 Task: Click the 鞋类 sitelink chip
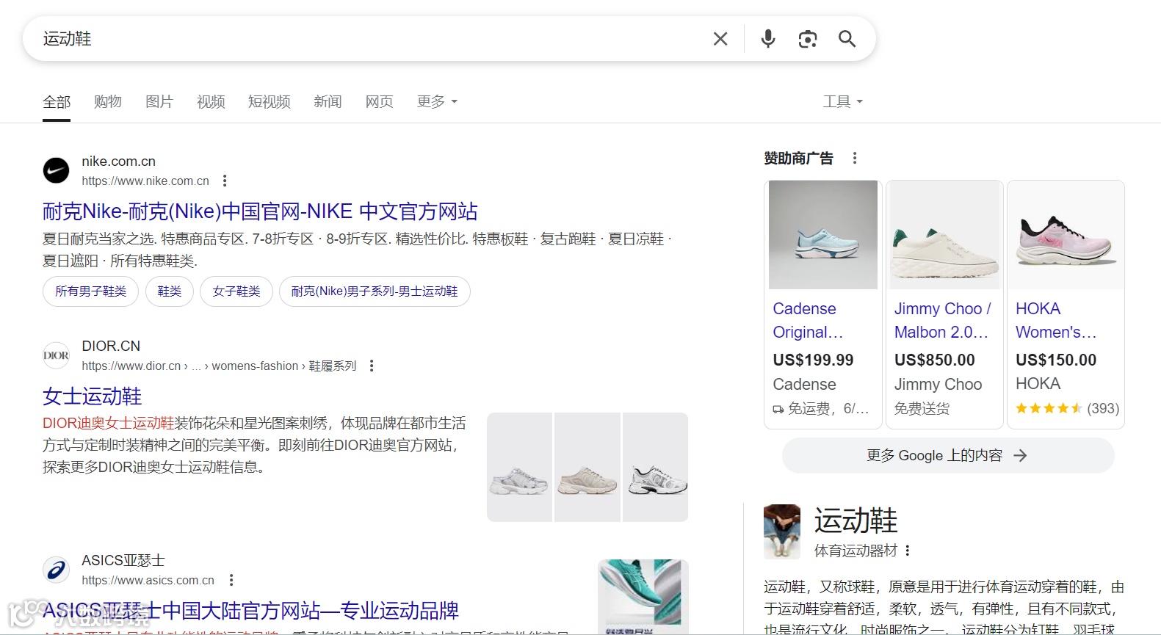point(170,291)
